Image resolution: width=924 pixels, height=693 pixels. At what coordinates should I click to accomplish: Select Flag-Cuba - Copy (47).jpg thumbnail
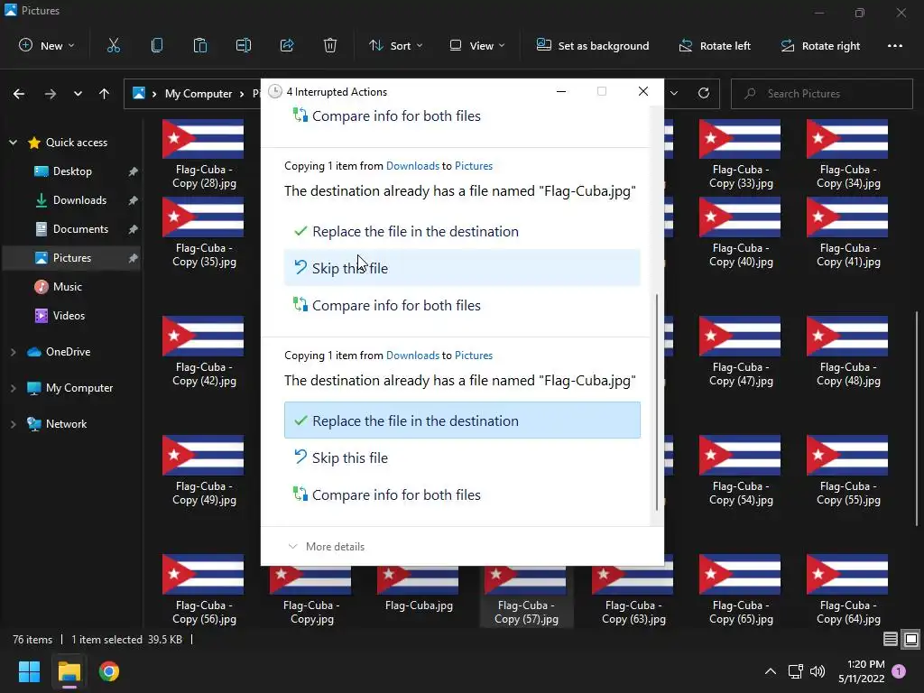740,337
